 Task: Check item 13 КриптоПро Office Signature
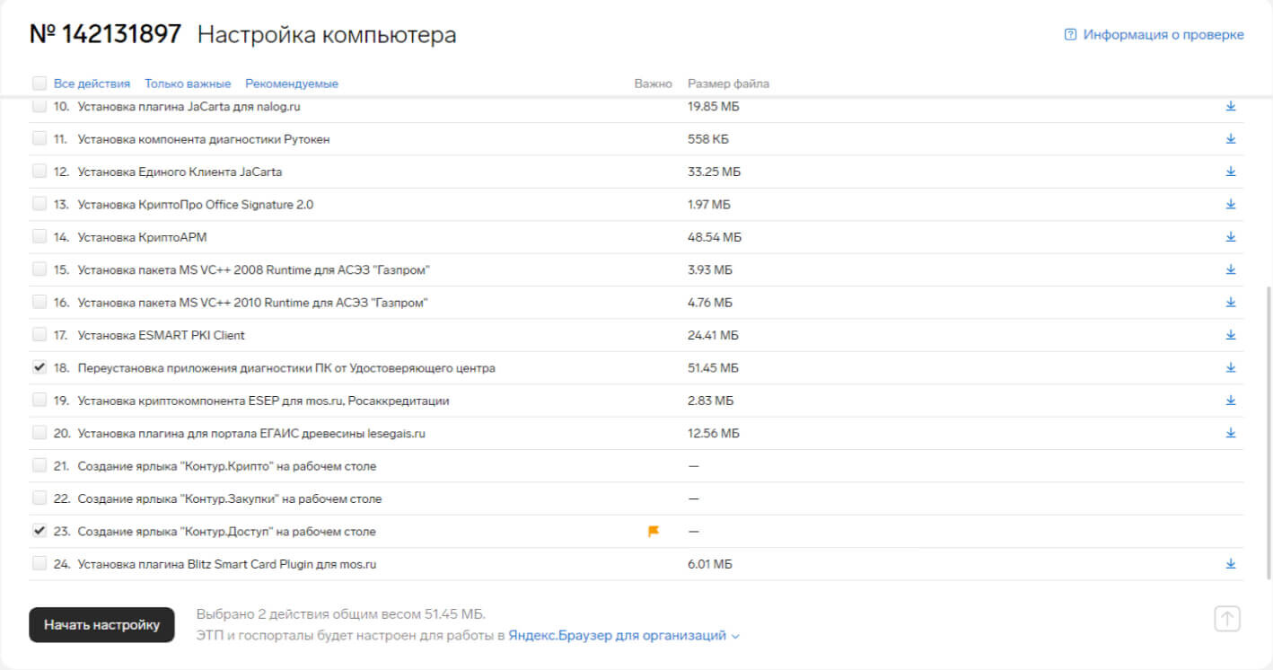40,204
